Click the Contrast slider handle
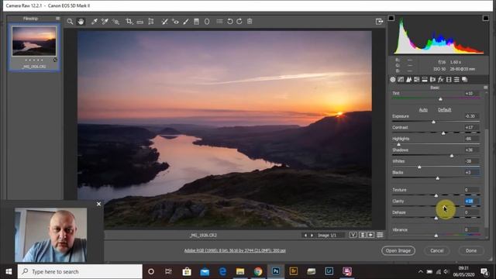The width and height of the screenshot is (496, 279). click(x=443, y=133)
